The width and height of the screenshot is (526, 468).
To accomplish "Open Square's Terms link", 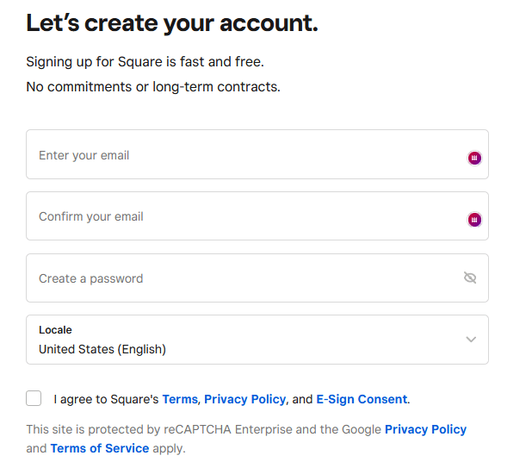I will pos(180,399).
